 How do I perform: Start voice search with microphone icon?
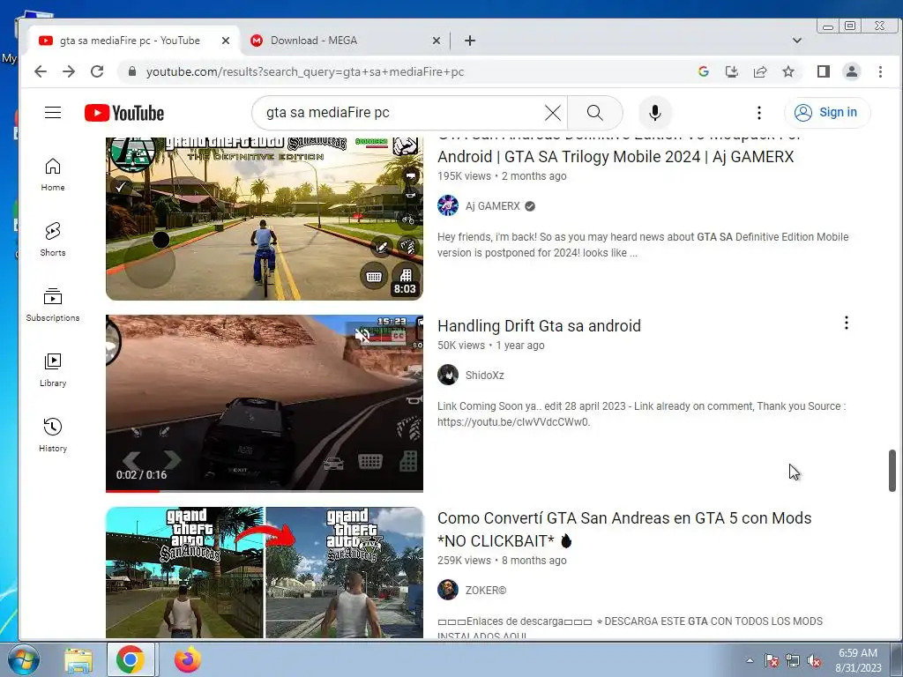tap(655, 113)
